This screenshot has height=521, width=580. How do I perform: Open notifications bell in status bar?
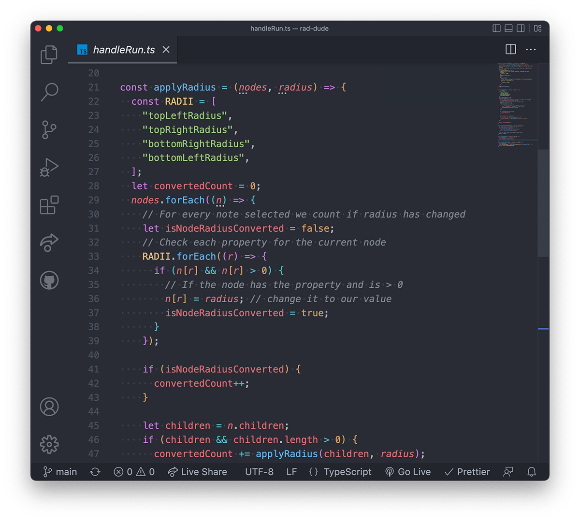pos(532,472)
